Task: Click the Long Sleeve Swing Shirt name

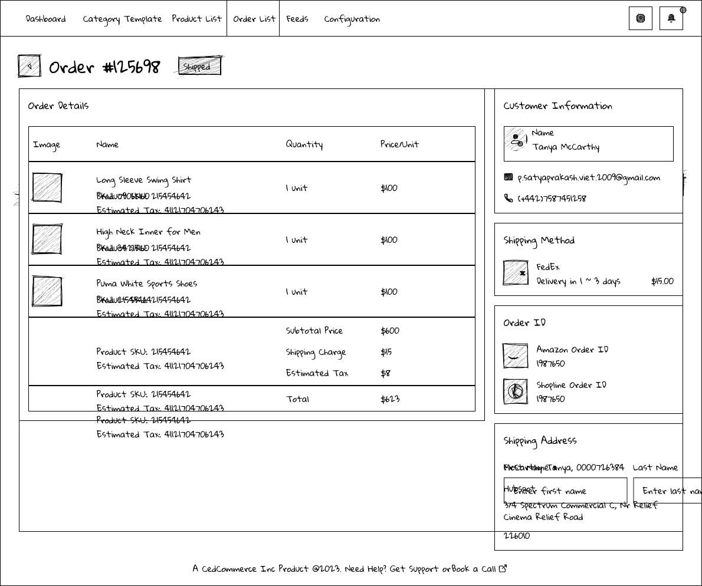Action: pos(144,180)
